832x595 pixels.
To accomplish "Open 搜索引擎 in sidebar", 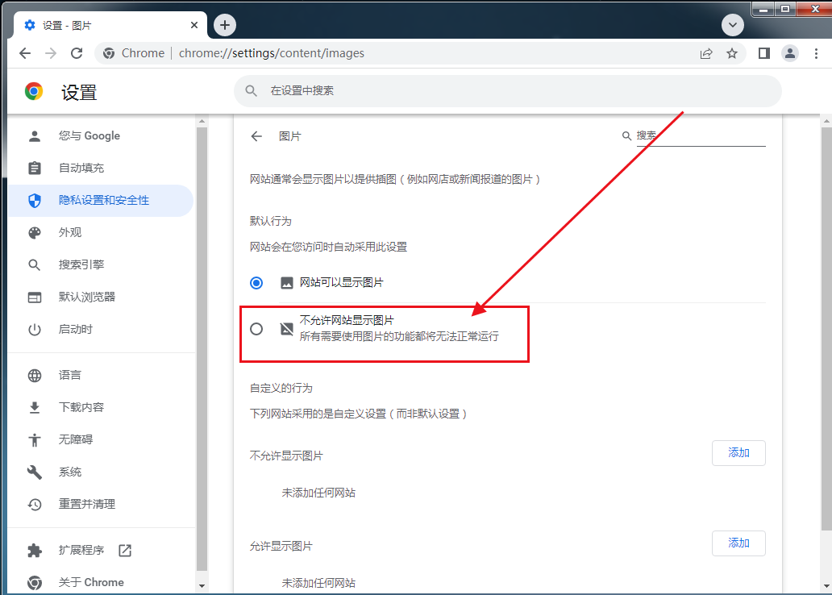I will pos(100,265).
